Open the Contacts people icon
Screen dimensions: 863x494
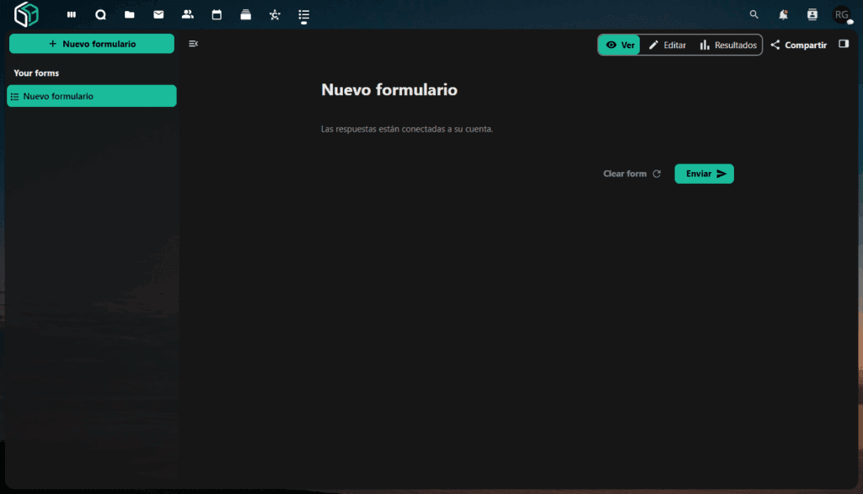187,14
